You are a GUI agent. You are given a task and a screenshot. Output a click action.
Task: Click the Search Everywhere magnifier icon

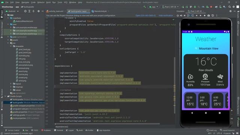[x=229, y=7]
